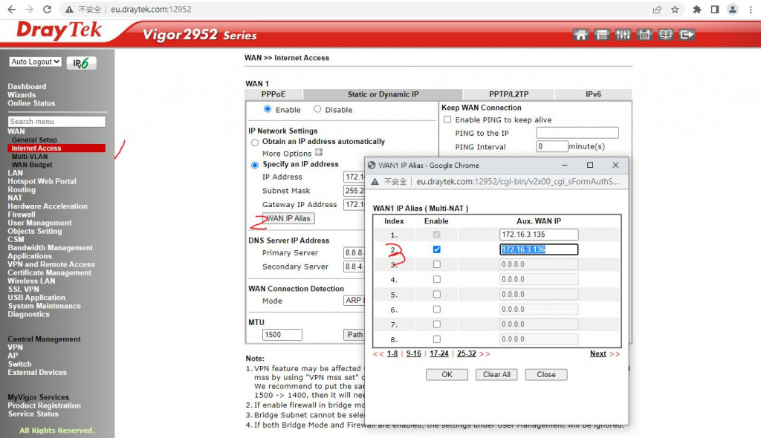Click Clear All in the IP Alias popup
761x438 pixels.
(x=496, y=374)
